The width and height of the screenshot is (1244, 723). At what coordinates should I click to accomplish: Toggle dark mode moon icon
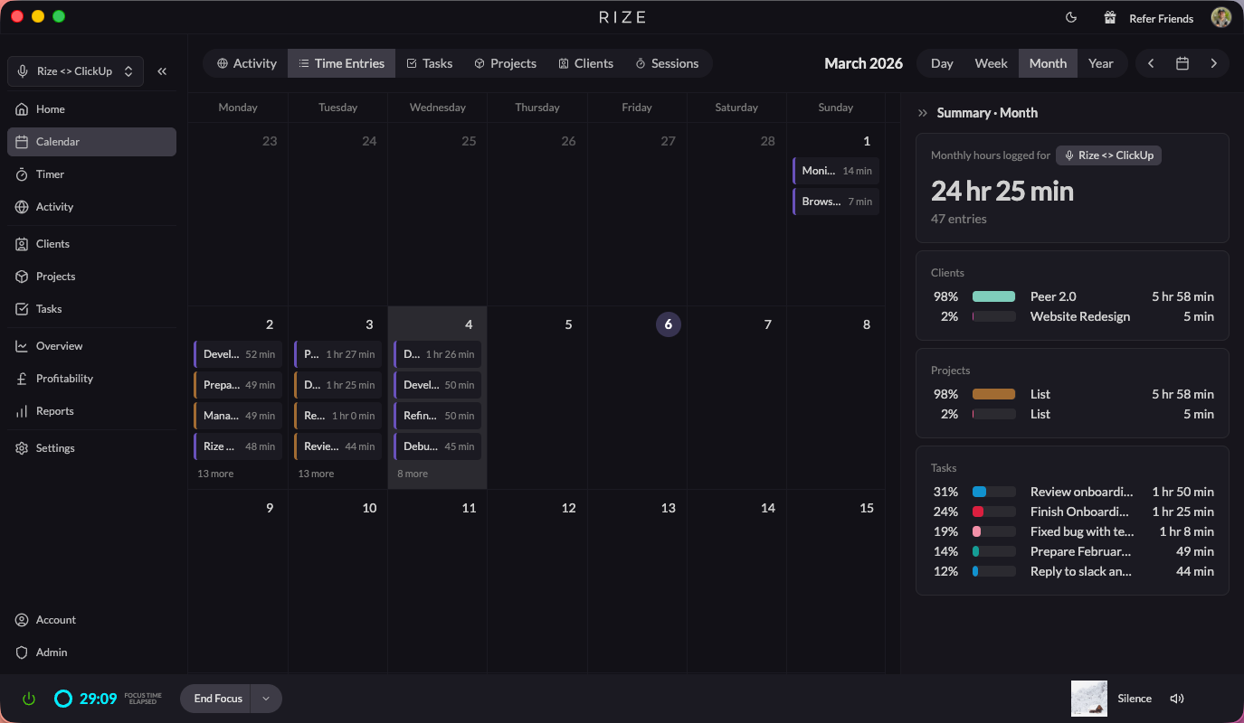(x=1071, y=18)
